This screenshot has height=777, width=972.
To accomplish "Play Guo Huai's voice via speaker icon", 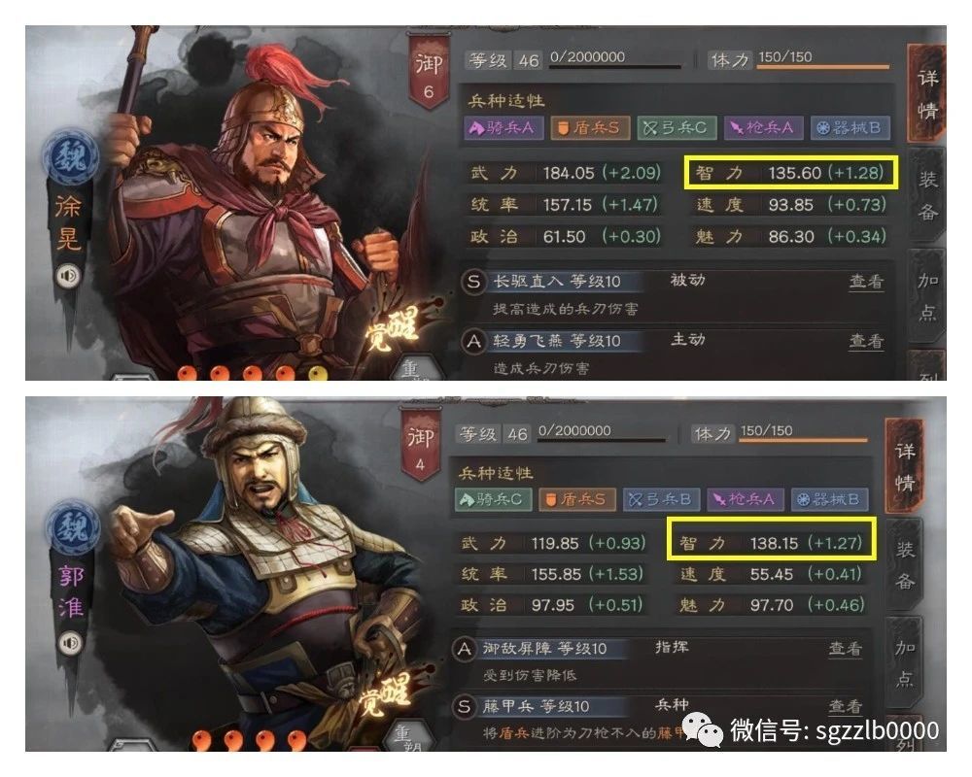I will [x=70, y=643].
